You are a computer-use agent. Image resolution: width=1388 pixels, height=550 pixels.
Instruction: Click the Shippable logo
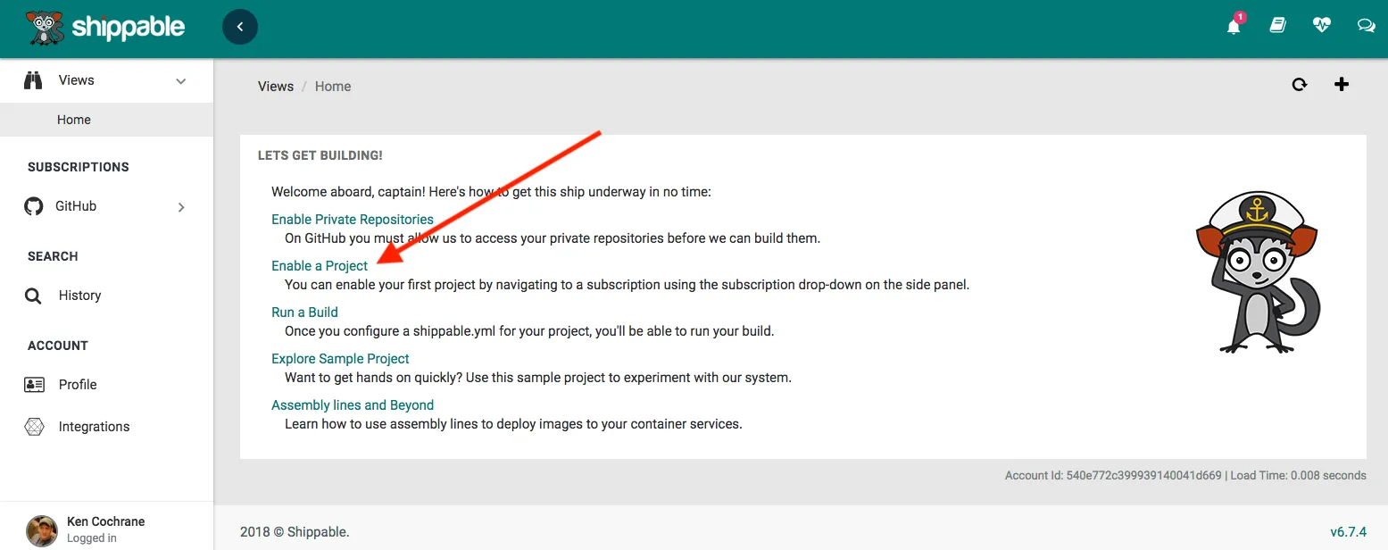(x=106, y=28)
